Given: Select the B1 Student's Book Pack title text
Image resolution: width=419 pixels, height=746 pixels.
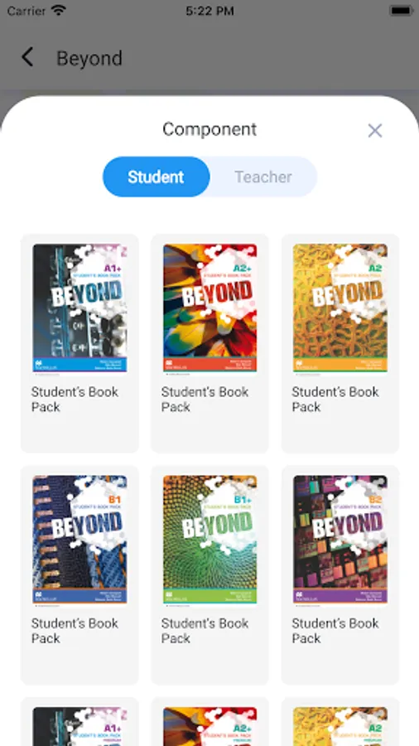Looking at the screenshot, I should click(75, 631).
